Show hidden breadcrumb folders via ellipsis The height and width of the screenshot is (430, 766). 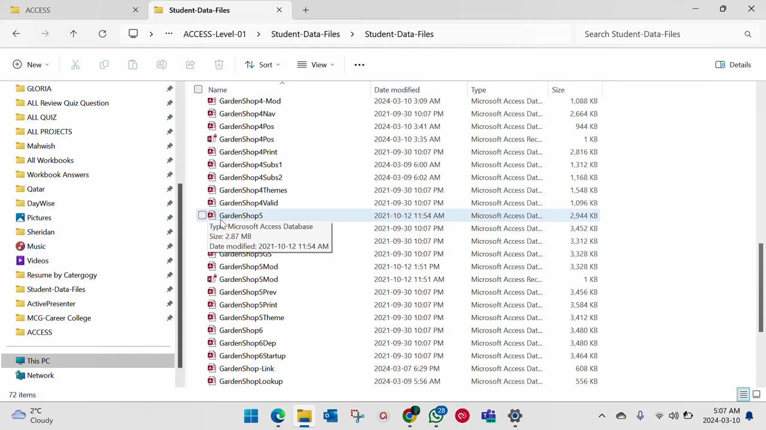[169, 34]
